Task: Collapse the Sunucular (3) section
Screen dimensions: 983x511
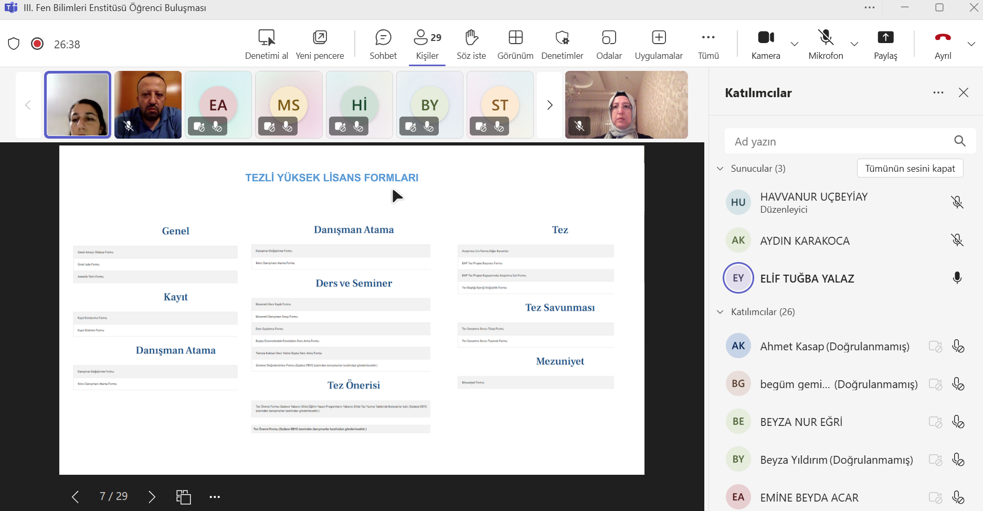Action: (x=720, y=169)
